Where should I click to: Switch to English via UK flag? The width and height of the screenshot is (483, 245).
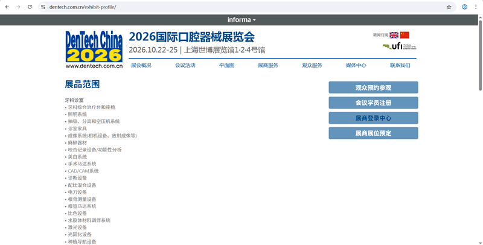(x=394, y=35)
